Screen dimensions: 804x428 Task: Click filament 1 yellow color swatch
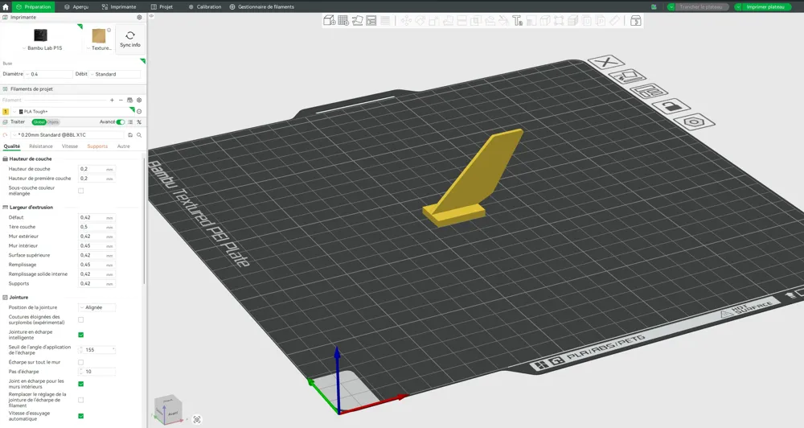(x=6, y=111)
